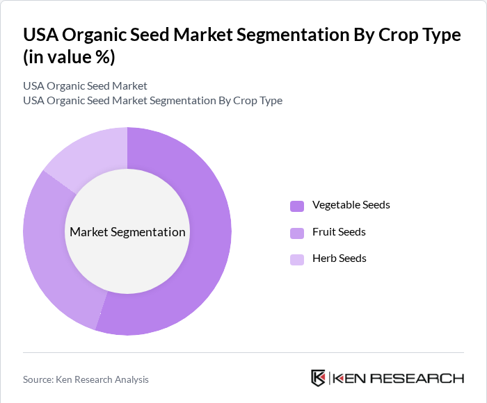Click the Ken Research K logo icon
This screenshot has height=403, width=487.
click(x=319, y=378)
